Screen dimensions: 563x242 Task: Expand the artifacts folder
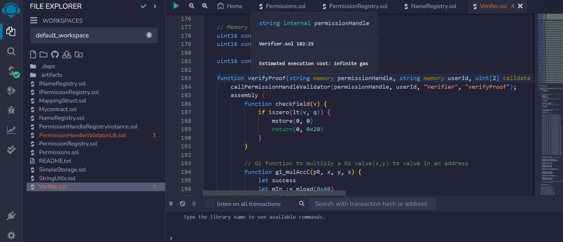coord(52,75)
